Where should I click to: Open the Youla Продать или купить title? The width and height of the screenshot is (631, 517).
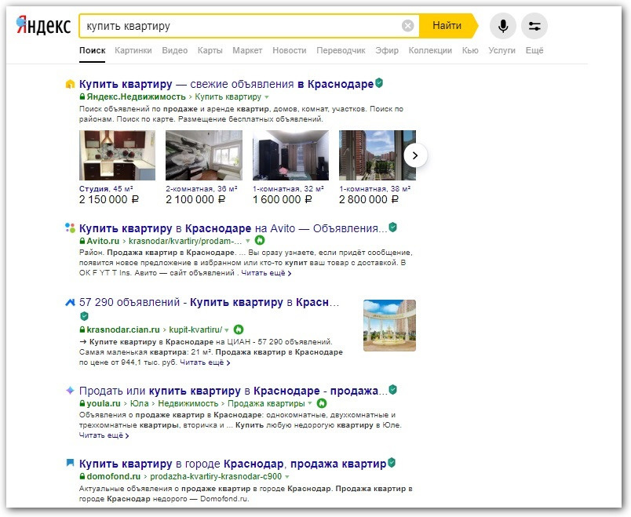coord(233,391)
